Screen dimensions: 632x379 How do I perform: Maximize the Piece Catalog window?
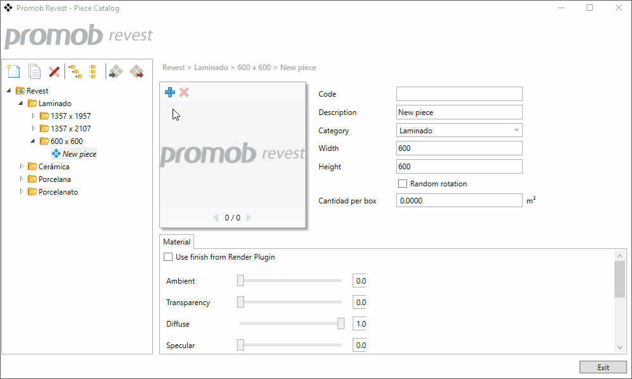click(590, 8)
